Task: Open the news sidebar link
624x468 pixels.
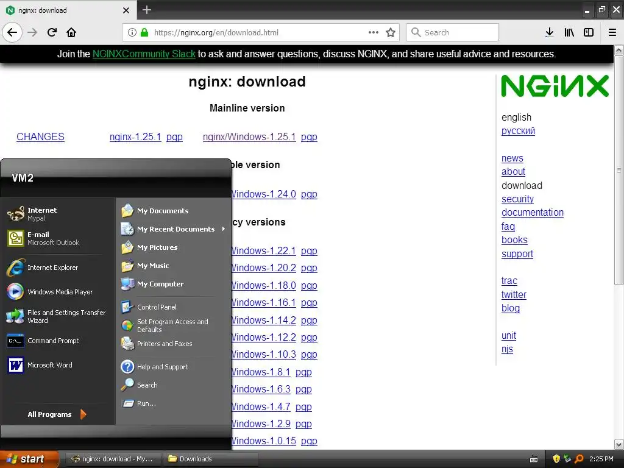Action: [512, 158]
